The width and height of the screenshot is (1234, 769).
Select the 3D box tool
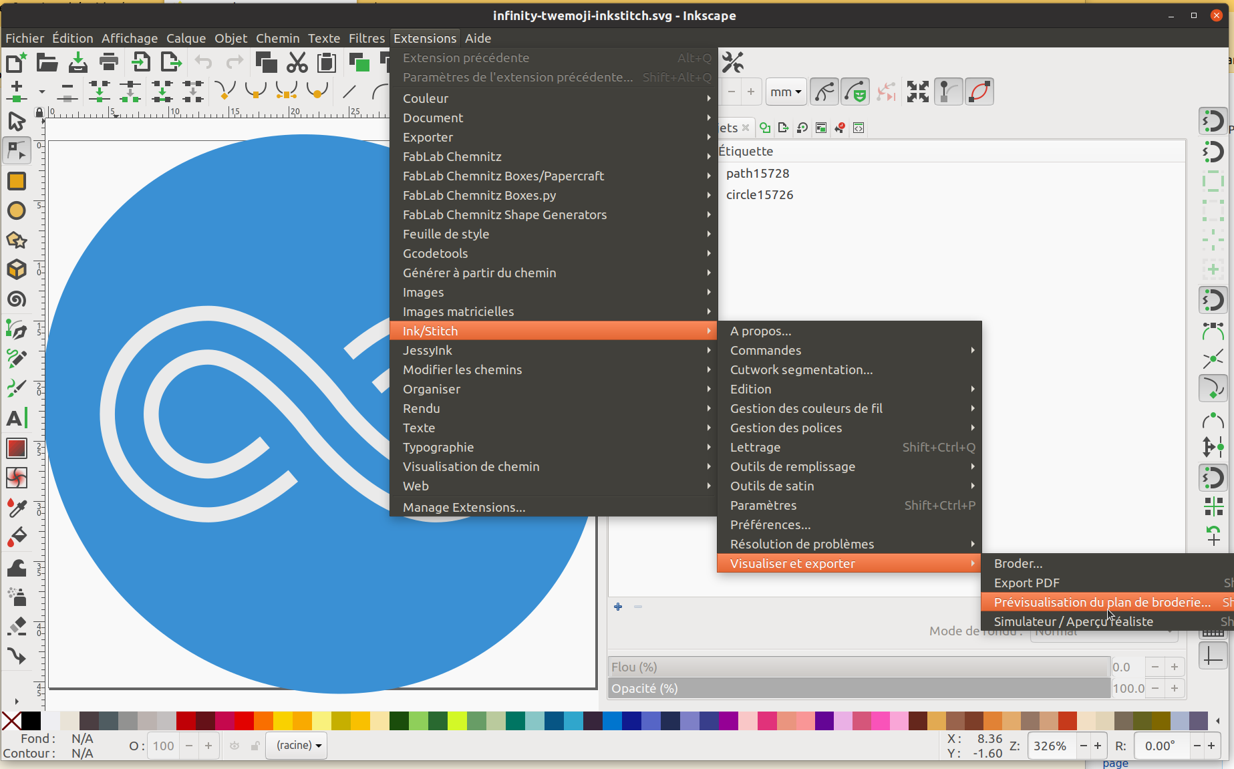(17, 269)
